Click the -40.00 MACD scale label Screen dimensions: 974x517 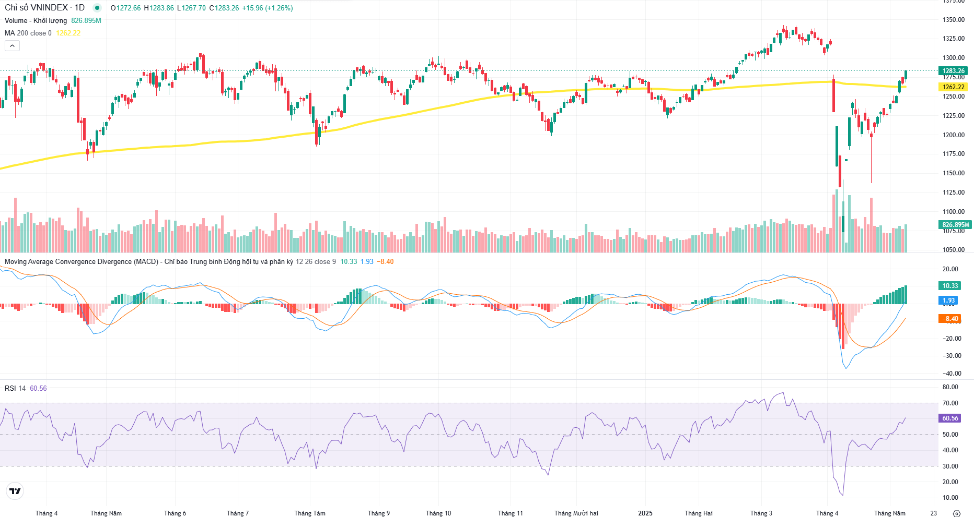point(952,374)
